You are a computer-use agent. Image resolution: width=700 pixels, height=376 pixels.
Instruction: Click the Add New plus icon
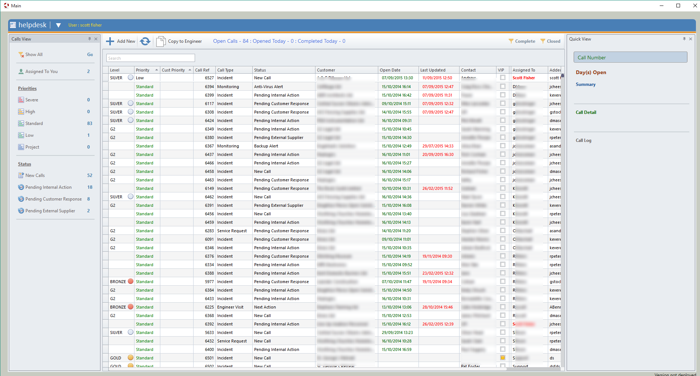(110, 41)
